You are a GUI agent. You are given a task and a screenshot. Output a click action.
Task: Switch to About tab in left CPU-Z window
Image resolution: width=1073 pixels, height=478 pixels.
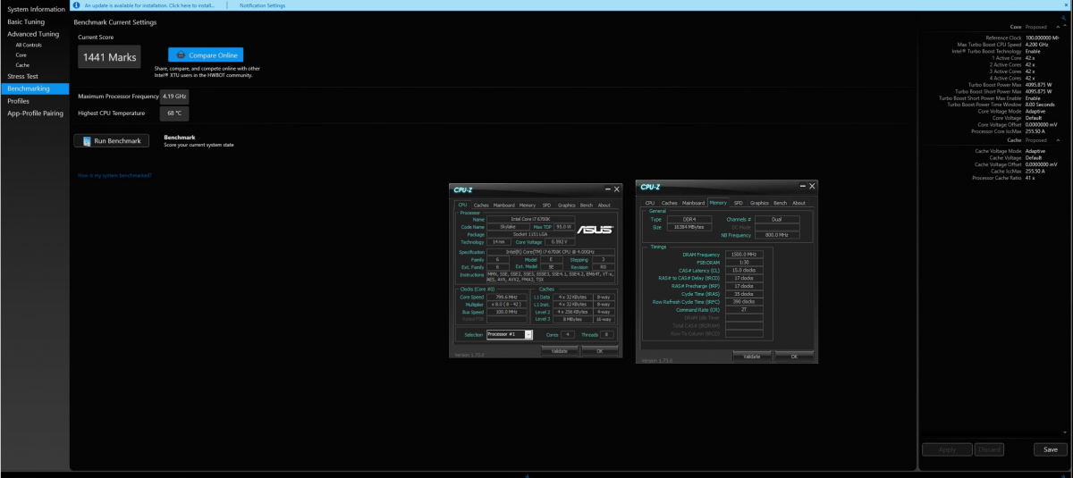tap(604, 205)
